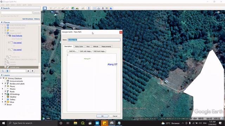Collapse the Search panel header
The height and width of the screenshot is (126, 225).
tap(20, 8)
